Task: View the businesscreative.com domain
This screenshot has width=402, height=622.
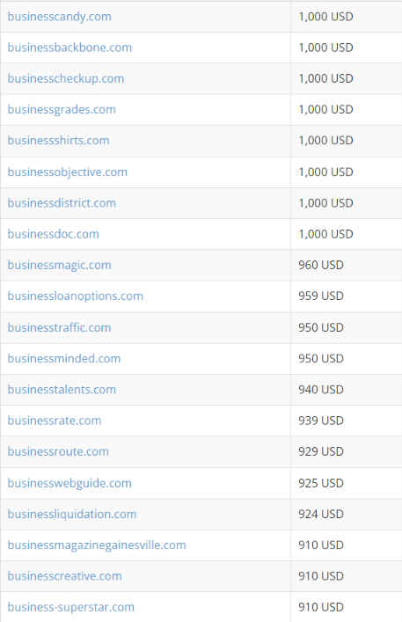Action: tap(64, 576)
